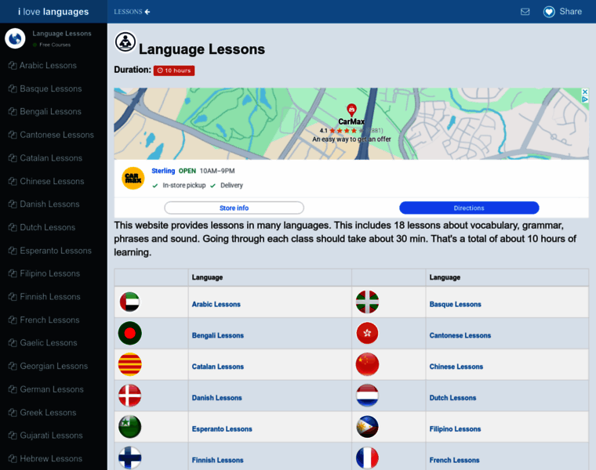Click the Store info button
The height and width of the screenshot is (470, 596).
pyautogui.click(x=234, y=208)
